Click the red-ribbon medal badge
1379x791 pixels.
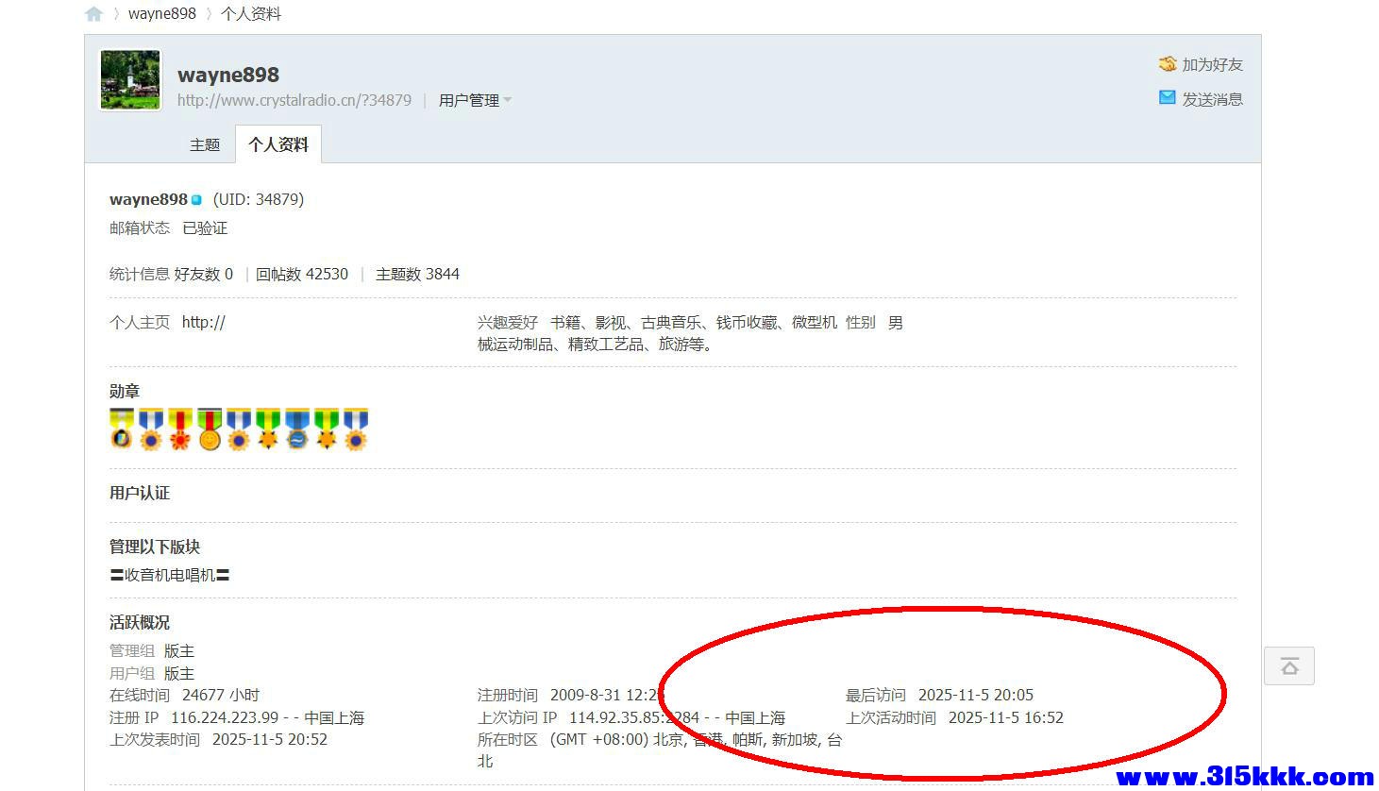tap(180, 429)
